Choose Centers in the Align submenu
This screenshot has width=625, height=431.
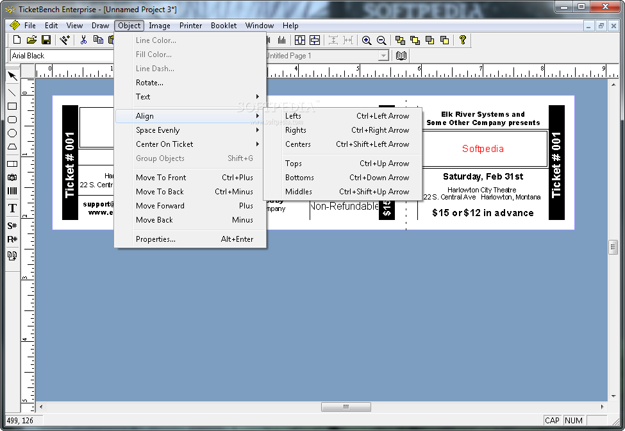tap(342, 144)
